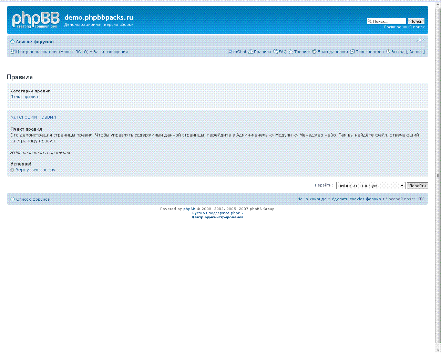Open footer Список форумов link
This screenshot has height=353, width=441.
(33, 199)
